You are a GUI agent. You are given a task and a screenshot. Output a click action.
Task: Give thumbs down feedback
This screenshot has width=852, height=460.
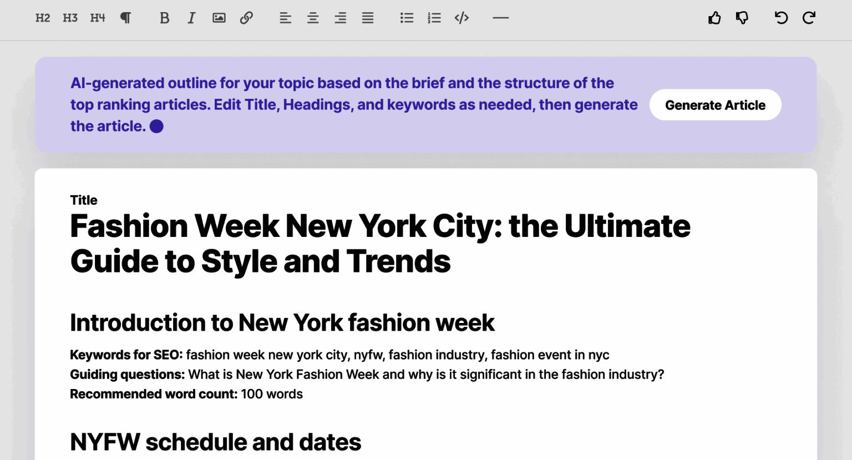coord(742,18)
